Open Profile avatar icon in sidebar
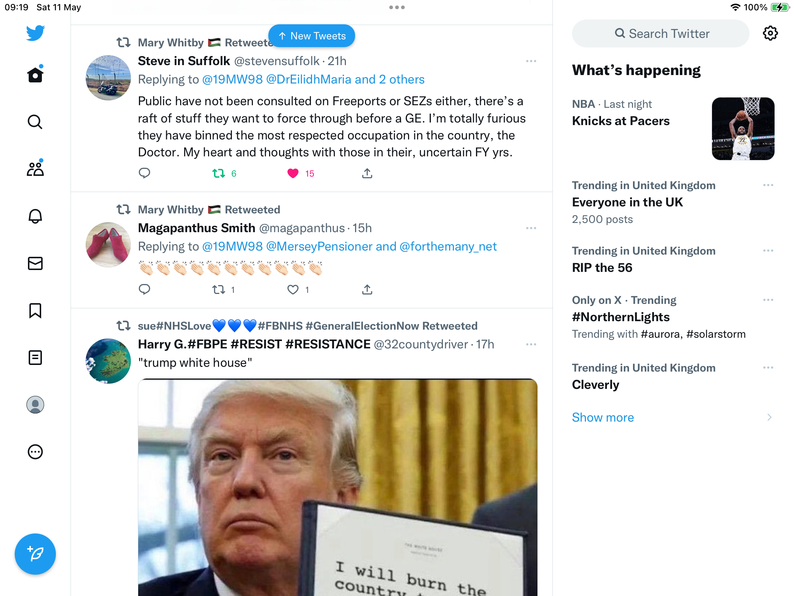Screen dimensions: 794x596 tap(35, 404)
